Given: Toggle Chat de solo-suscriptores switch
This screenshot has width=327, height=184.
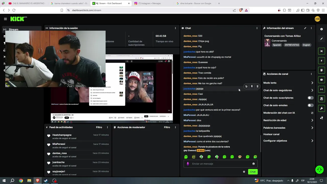Looking at the screenshot, I should (x=311, y=98).
